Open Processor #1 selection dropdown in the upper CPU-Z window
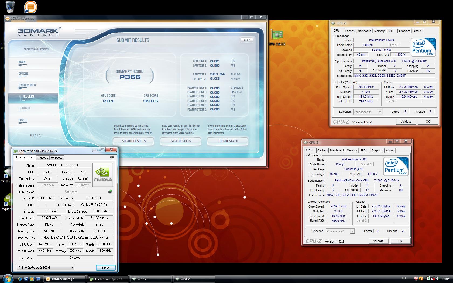The width and height of the screenshot is (453, 283). [x=368, y=112]
